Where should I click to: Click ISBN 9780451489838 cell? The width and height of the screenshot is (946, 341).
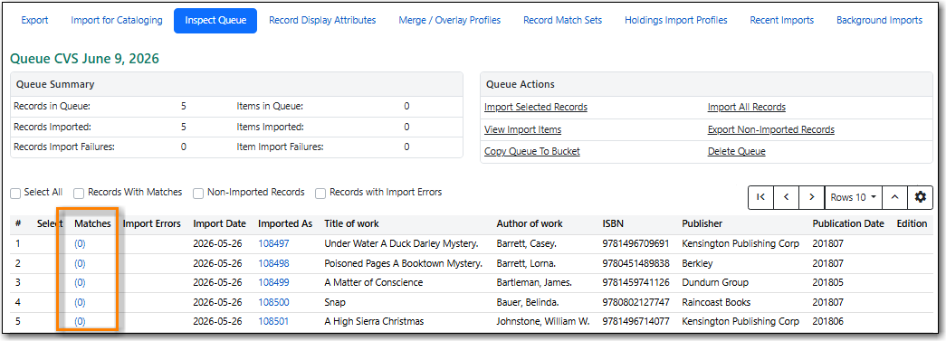[635, 263]
